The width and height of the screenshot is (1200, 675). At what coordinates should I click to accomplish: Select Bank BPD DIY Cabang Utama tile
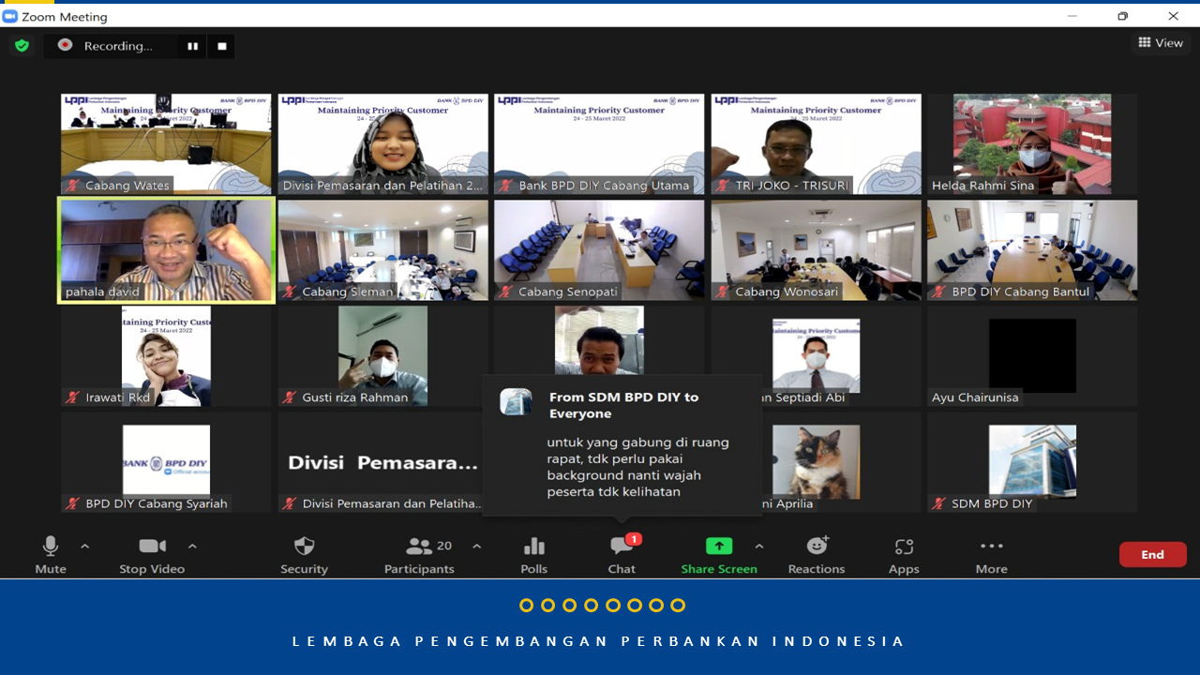tap(599, 144)
